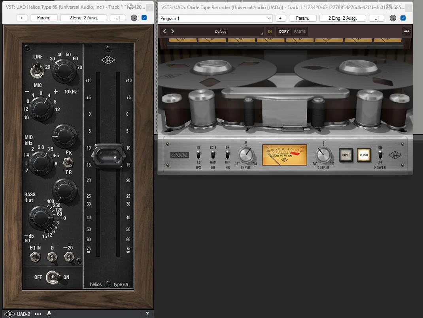Open the Program 1 preset dropdown

(215, 18)
